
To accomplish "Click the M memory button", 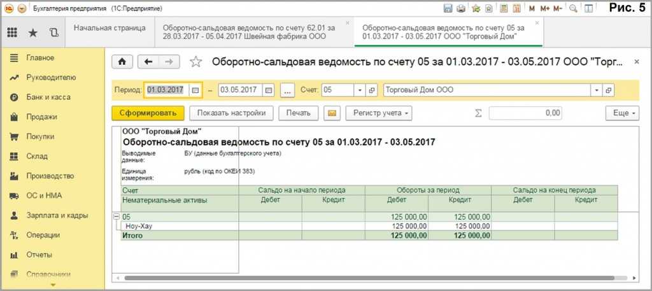I will pyautogui.click(x=532, y=8).
